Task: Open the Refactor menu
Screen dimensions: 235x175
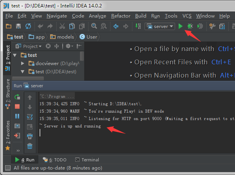Action: pyautogui.click(x=121, y=16)
